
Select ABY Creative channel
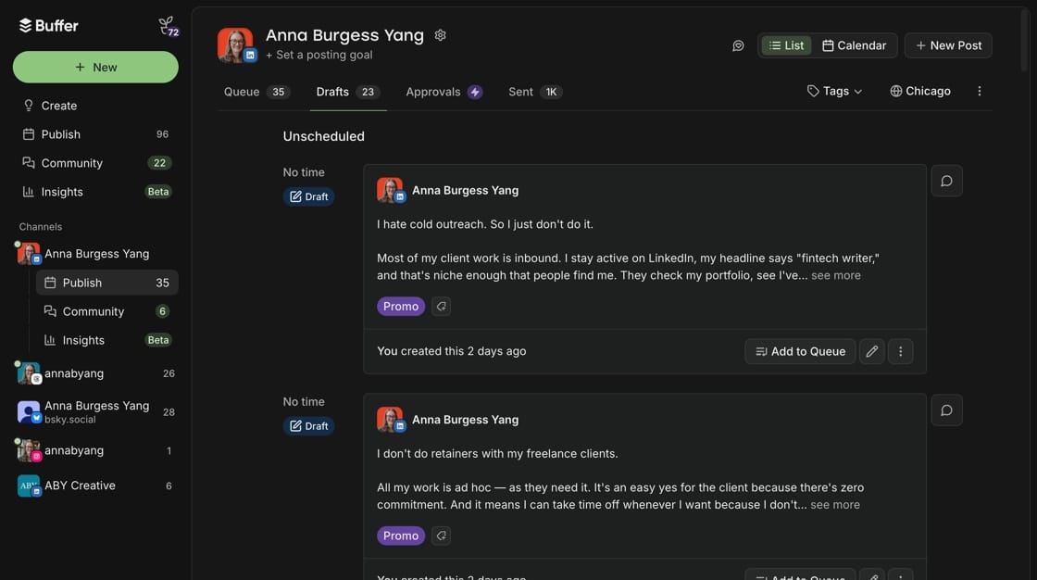click(95, 486)
